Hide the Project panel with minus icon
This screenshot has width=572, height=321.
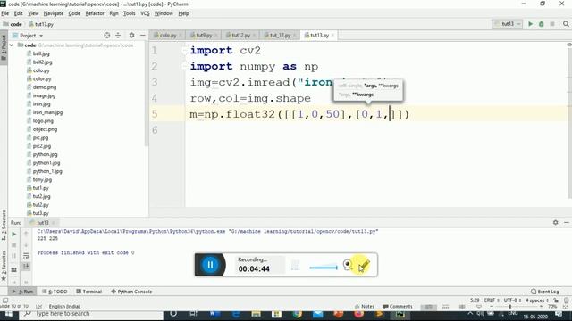point(143,36)
